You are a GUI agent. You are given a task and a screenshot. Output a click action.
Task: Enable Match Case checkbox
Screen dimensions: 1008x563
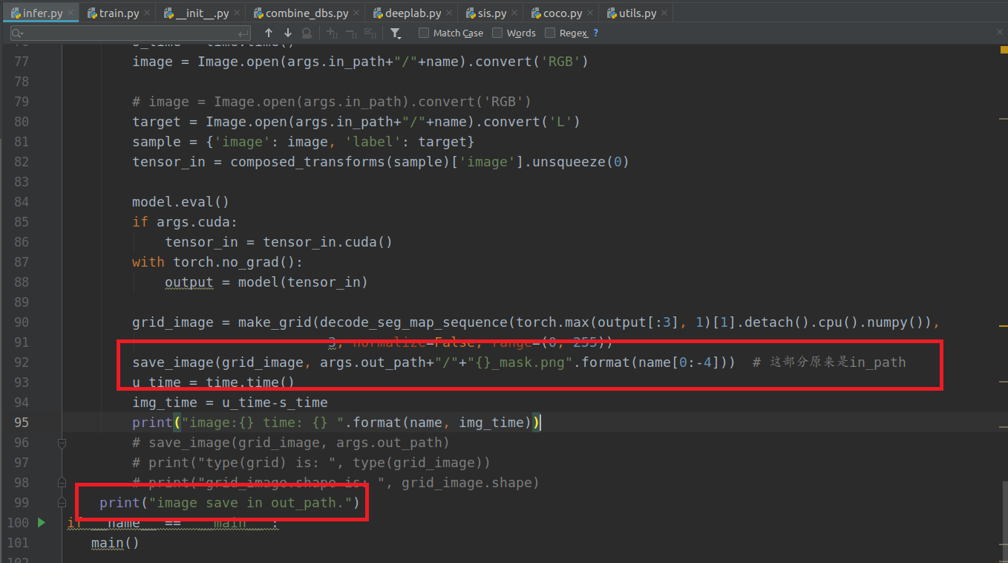(424, 33)
